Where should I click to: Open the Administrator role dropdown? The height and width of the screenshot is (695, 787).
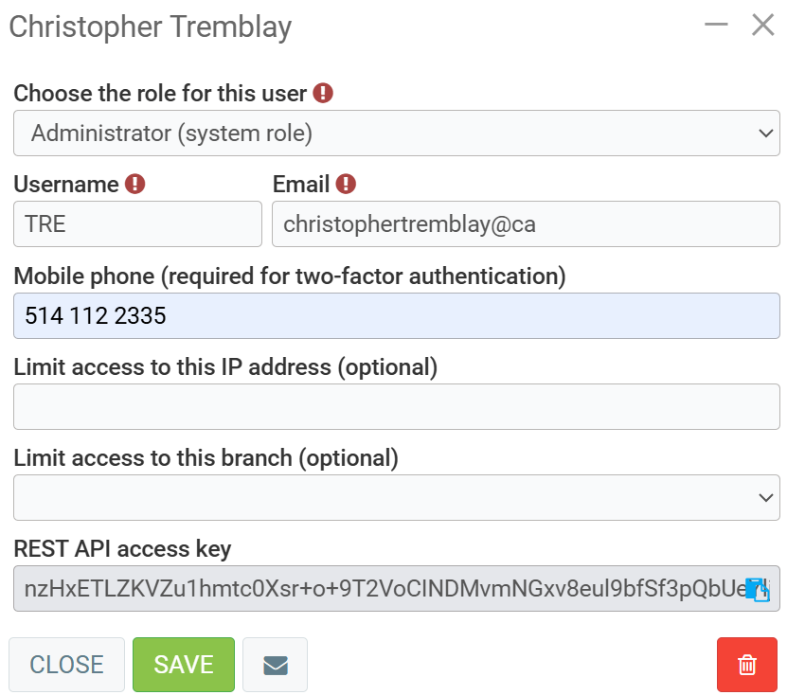coord(396,134)
